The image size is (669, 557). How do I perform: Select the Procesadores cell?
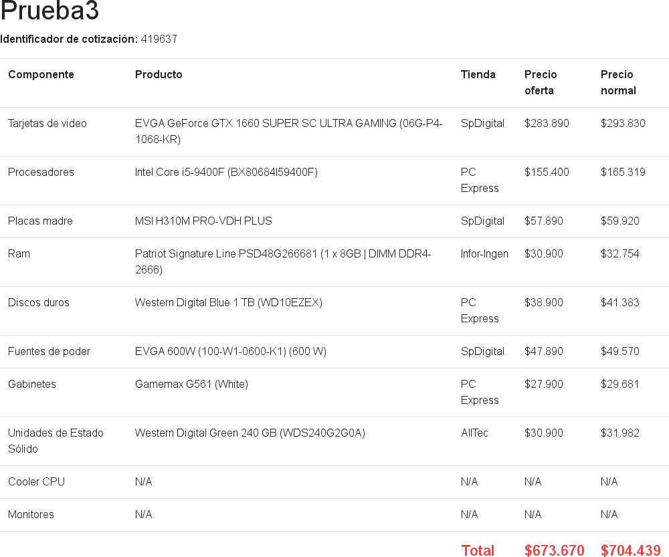pos(41,173)
